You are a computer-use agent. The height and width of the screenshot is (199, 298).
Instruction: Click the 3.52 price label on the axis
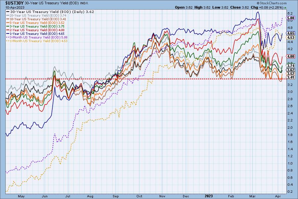(291, 74)
